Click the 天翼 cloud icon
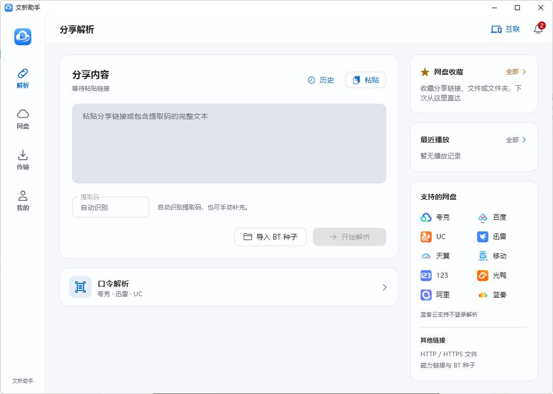Image resolution: width=553 pixels, height=394 pixels. coord(426,256)
